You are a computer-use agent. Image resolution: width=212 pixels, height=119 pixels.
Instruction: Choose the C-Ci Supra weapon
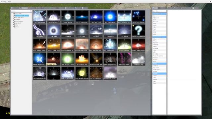pos(96,31)
